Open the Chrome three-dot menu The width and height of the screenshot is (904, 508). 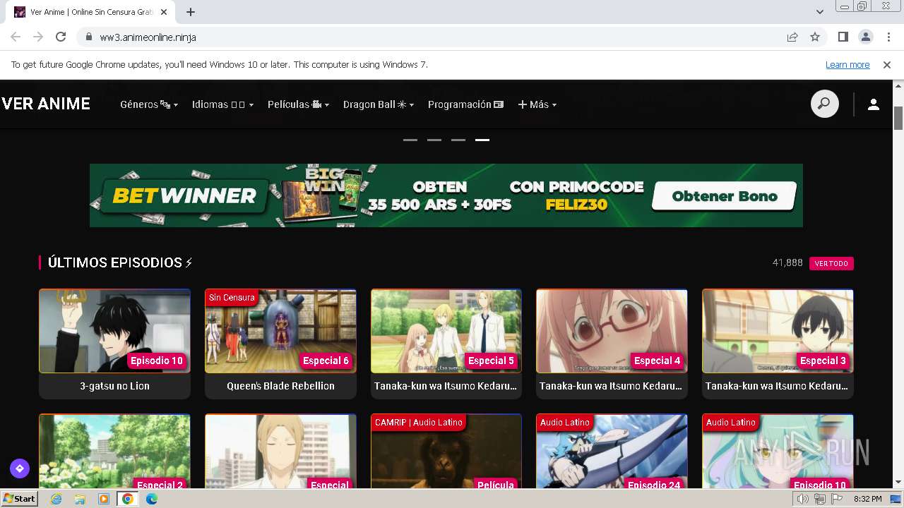pos(888,37)
